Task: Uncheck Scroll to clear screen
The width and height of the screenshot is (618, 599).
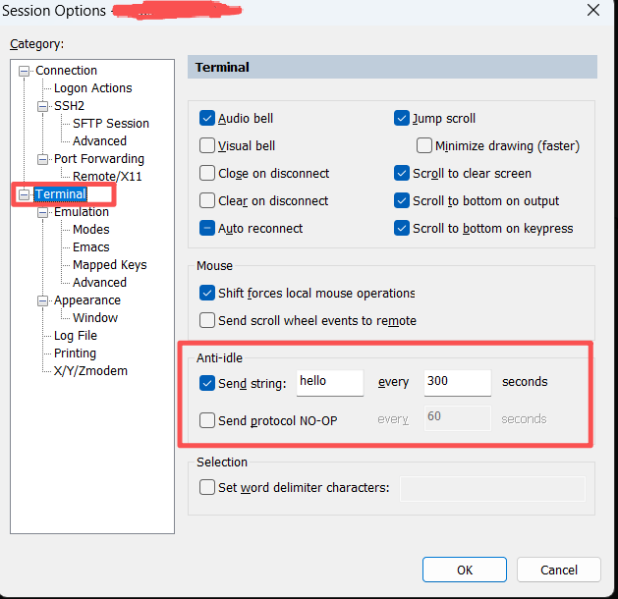Action: pyautogui.click(x=402, y=174)
